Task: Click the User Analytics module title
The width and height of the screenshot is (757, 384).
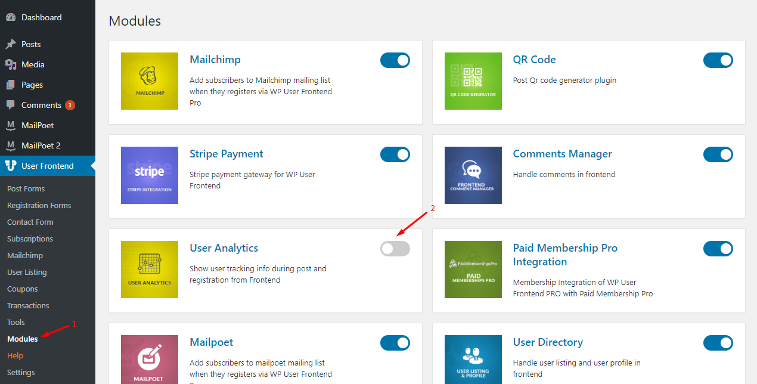Action: [224, 248]
